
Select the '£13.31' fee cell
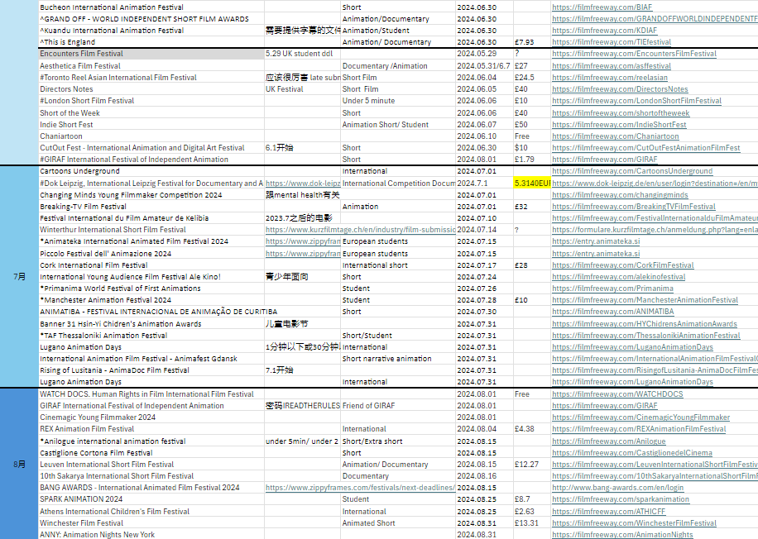point(532,523)
